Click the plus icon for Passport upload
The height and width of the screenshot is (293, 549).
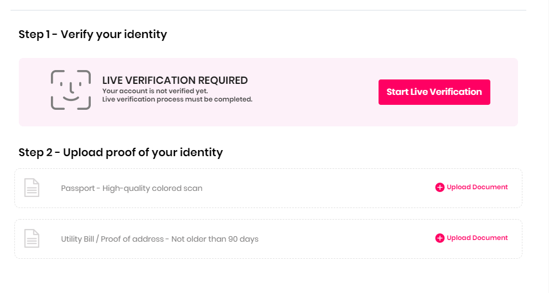[x=440, y=188]
